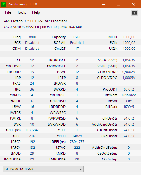Click the ProcODT value 60.0 Ω
The image size is (141, 175).
[x=129, y=89]
